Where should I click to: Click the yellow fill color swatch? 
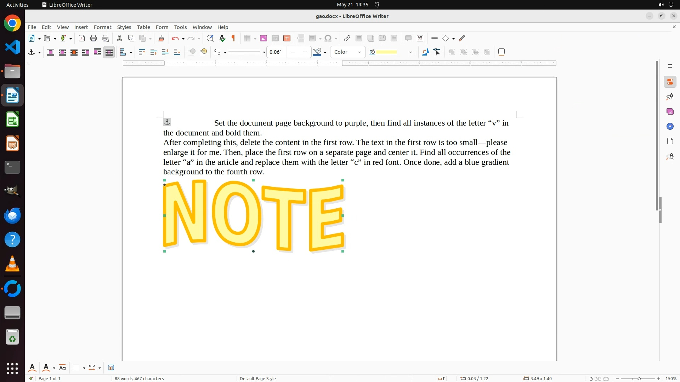point(386,52)
